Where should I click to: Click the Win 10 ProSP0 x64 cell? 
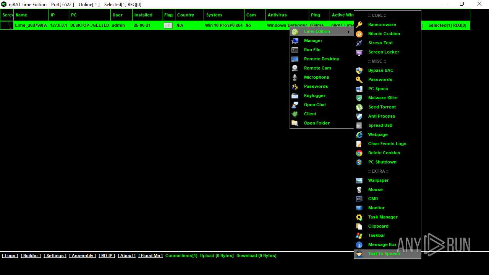pyautogui.click(x=224, y=25)
